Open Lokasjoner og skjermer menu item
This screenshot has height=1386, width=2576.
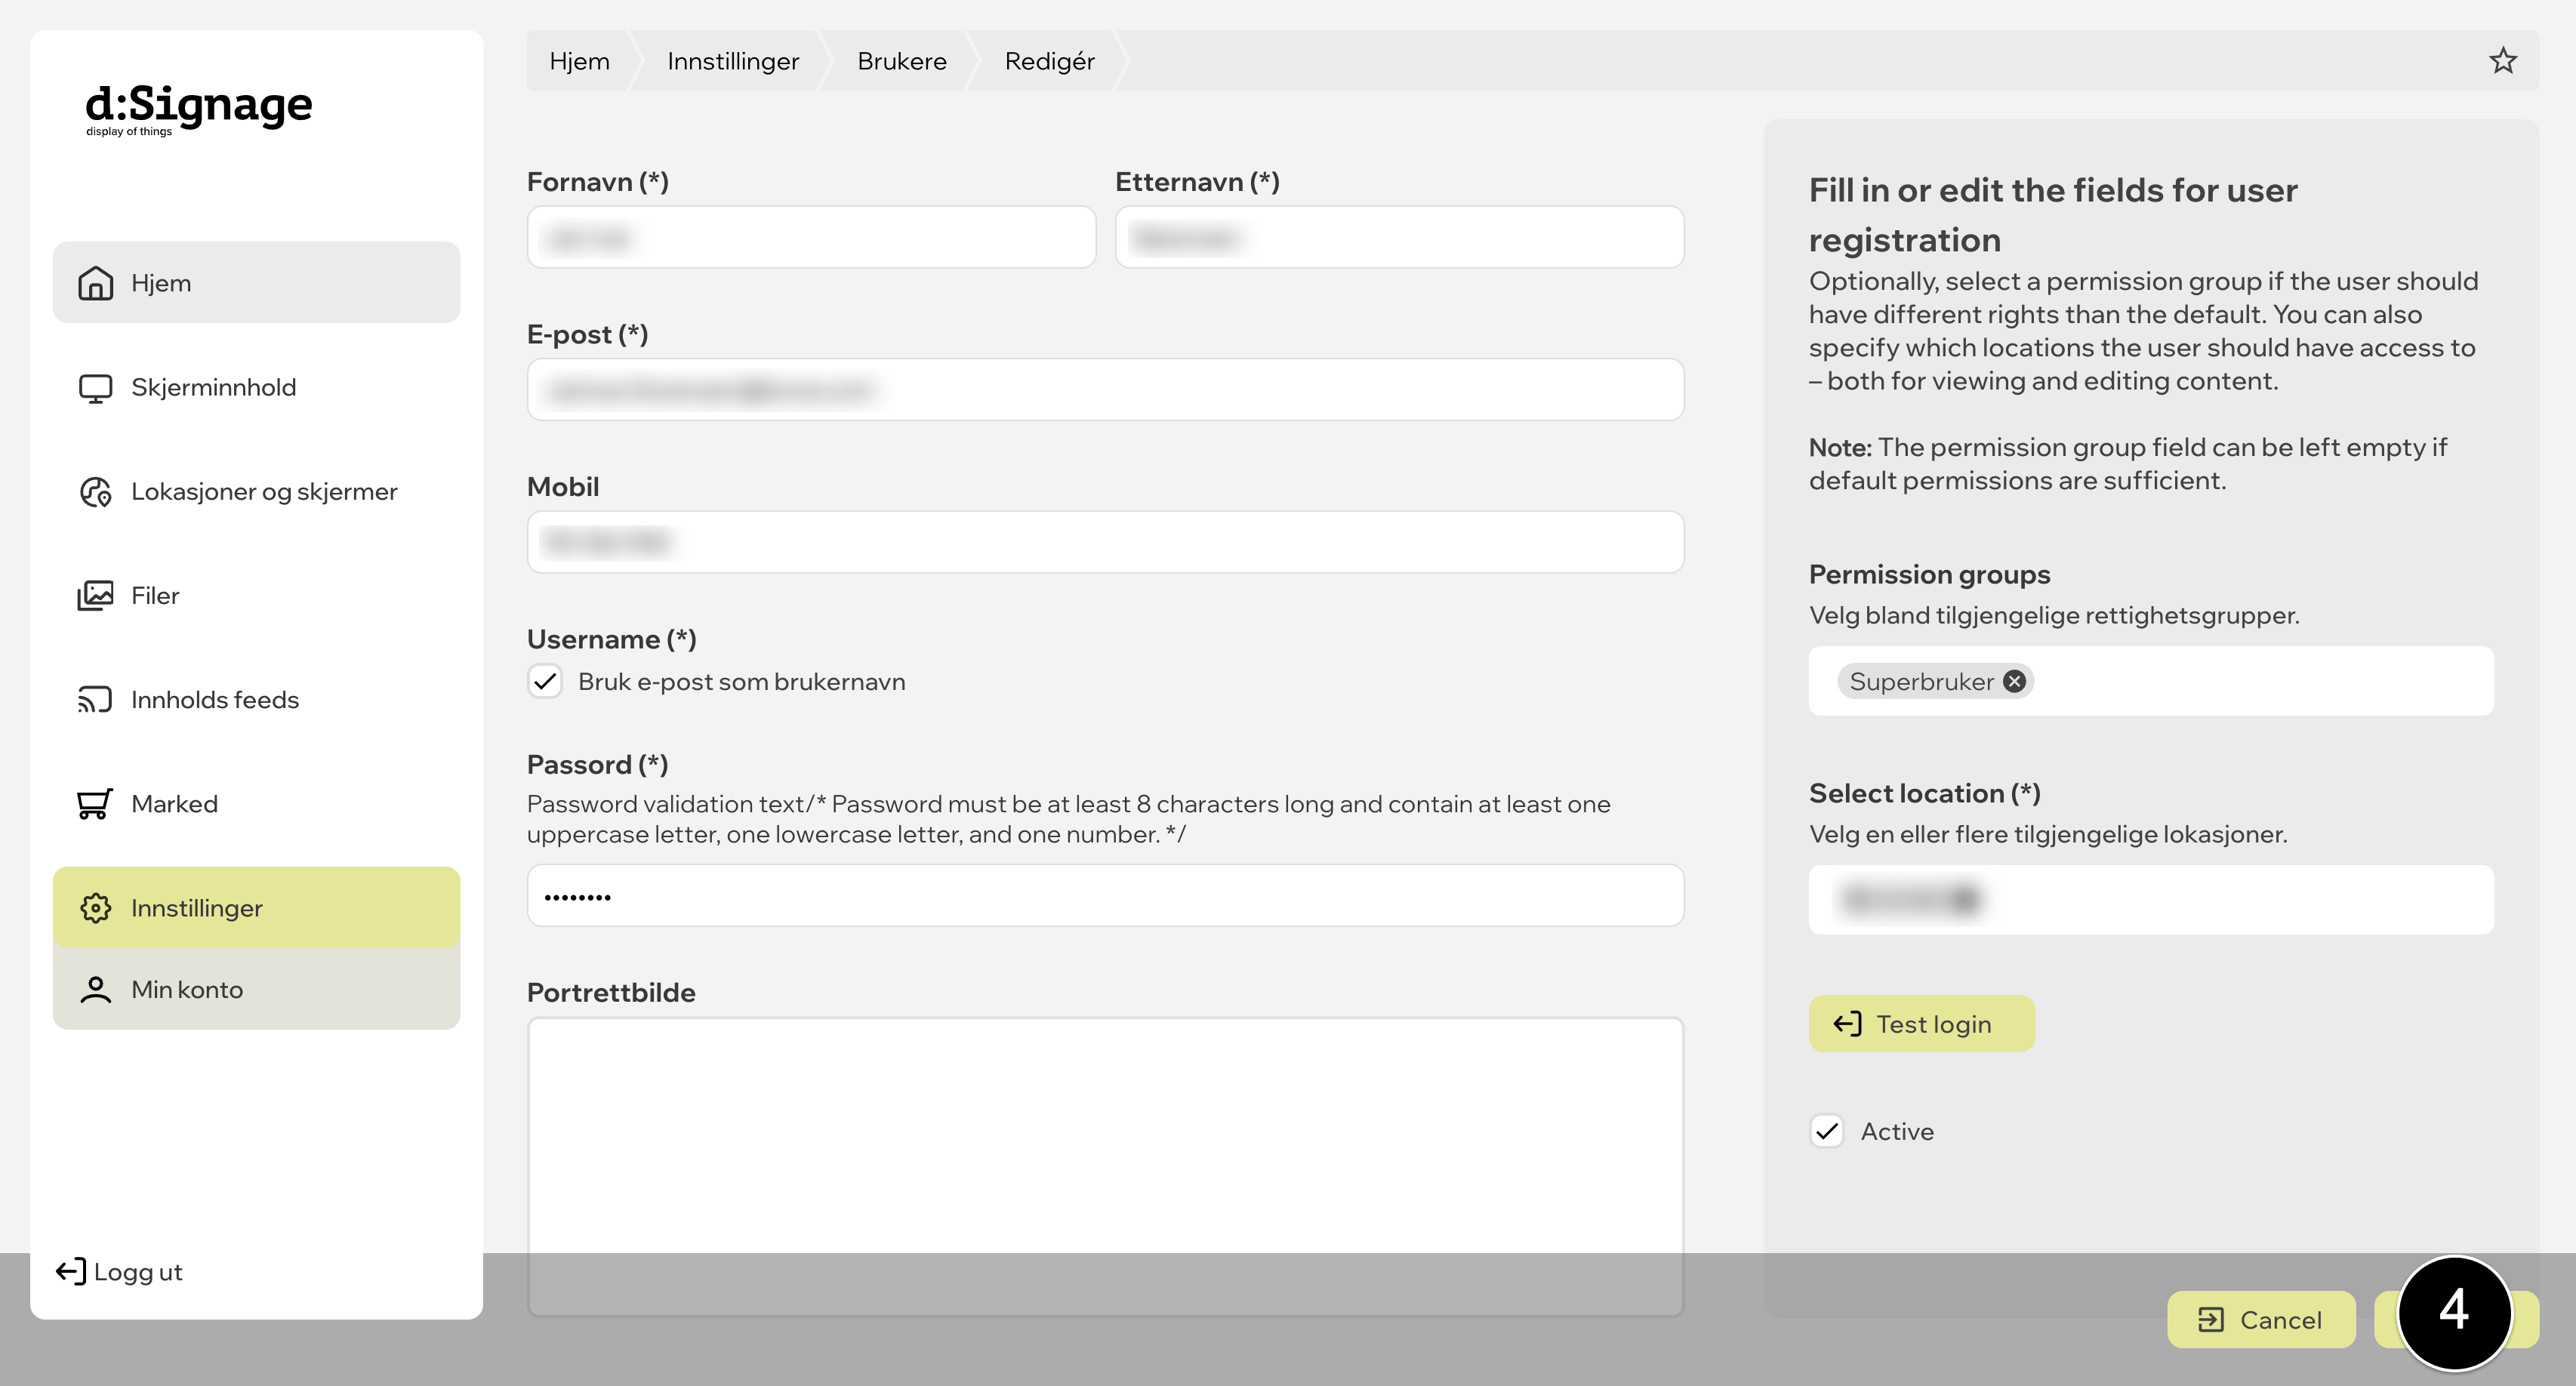[x=256, y=491]
